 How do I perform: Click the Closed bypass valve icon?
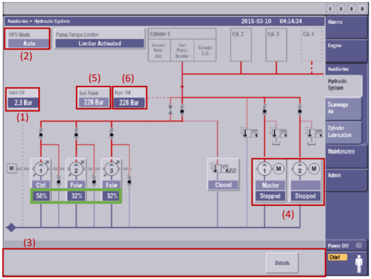click(x=223, y=169)
